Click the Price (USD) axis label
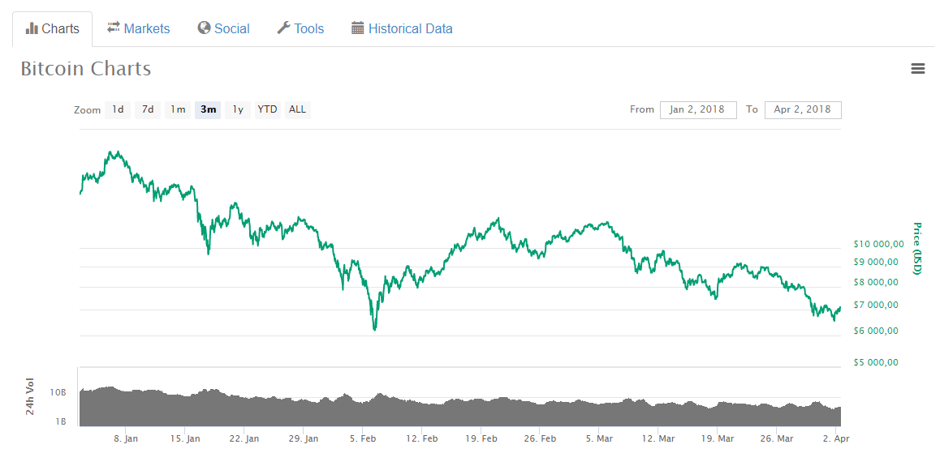Viewport: 940px width, 453px height. [916, 248]
